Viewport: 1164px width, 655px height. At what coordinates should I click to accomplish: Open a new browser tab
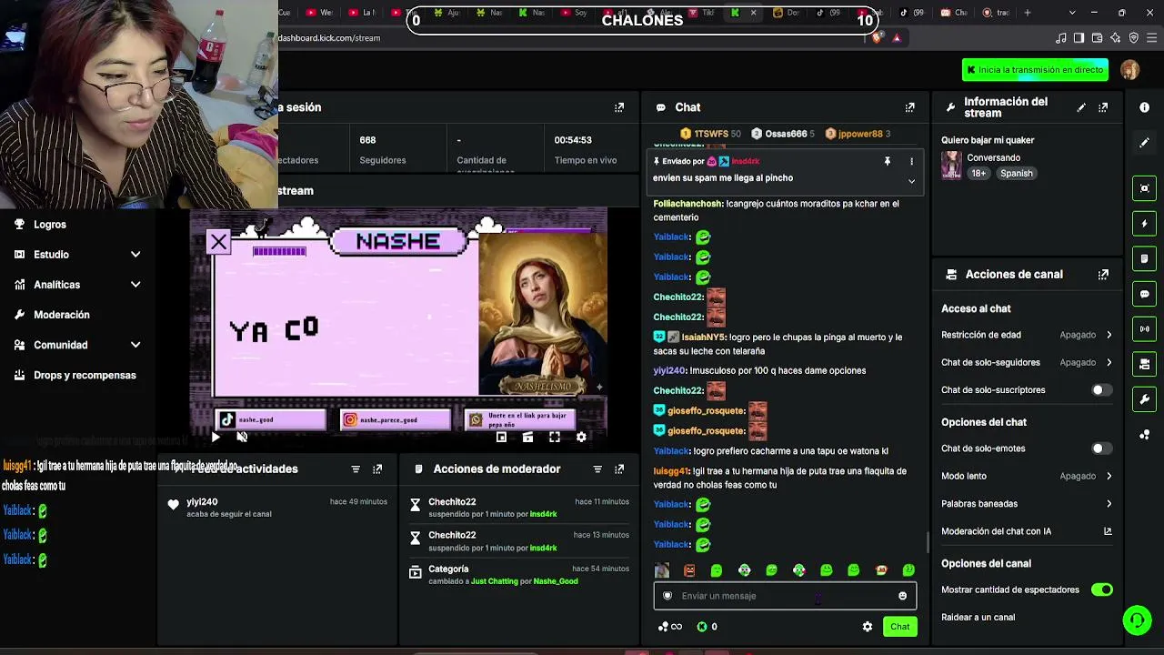(1028, 13)
